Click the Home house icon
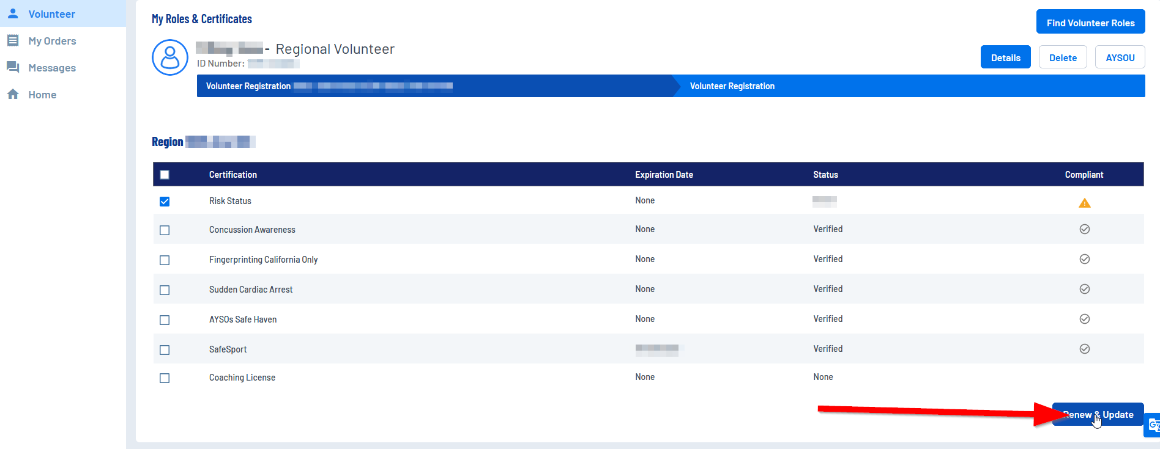The height and width of the screenshot is (449, 1160). [x=13, y=94]
